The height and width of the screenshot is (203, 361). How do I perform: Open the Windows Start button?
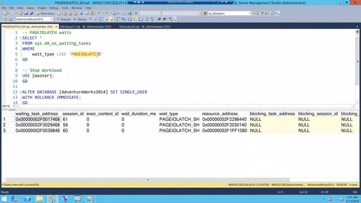tap(4, 199)
